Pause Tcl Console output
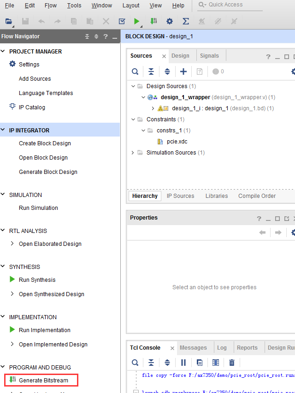 click(183, 363)
